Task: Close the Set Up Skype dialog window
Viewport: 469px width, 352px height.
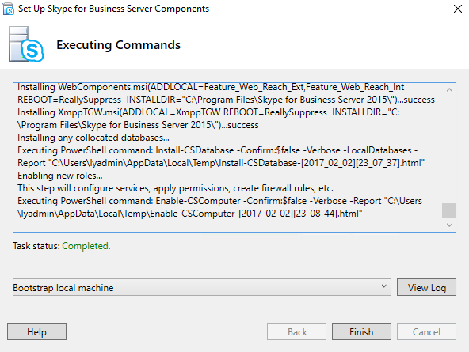Action: pos(458,9)
